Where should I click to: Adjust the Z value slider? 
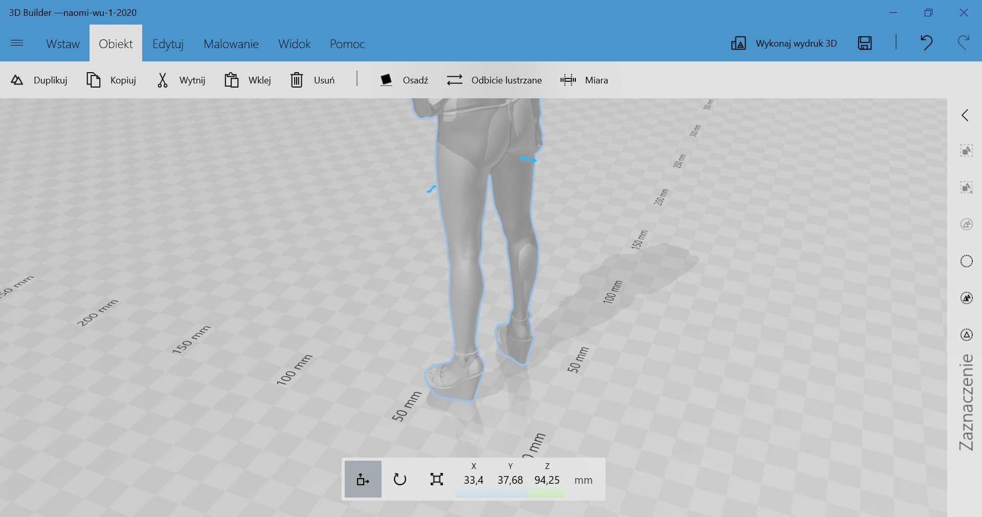(547, 494)
